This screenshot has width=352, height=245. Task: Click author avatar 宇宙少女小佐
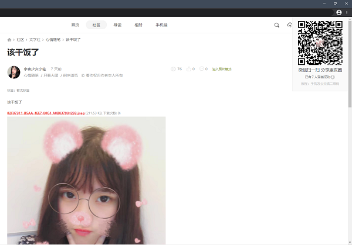13,72
